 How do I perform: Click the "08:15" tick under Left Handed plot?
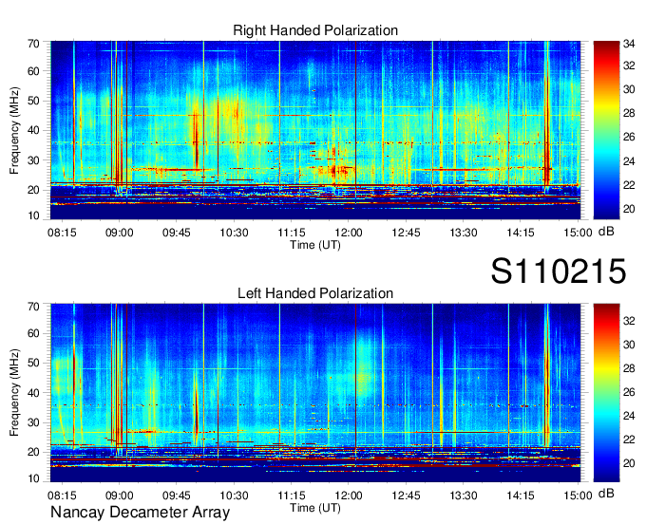click(x=62, y=496)
